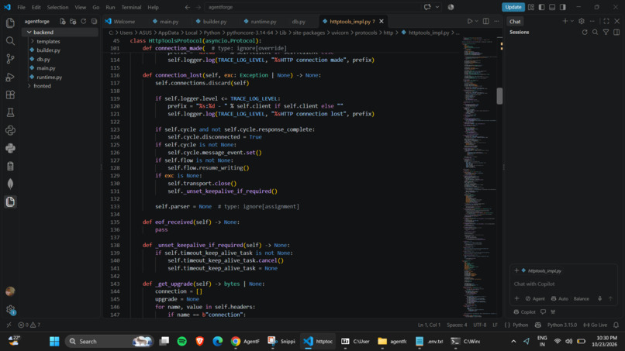Open the Explorer view in activity bar

click(x=10, y=22)
